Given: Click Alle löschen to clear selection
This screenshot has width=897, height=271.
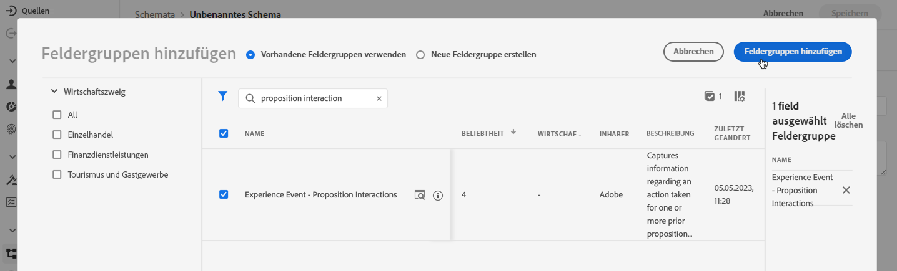Looking at the screenshot, I should 848,120.
